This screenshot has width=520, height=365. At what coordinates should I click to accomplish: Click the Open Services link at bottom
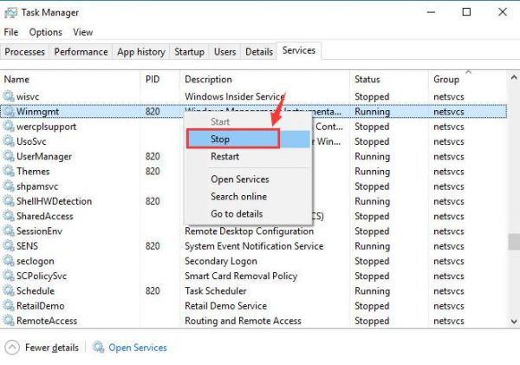[137, 348]
